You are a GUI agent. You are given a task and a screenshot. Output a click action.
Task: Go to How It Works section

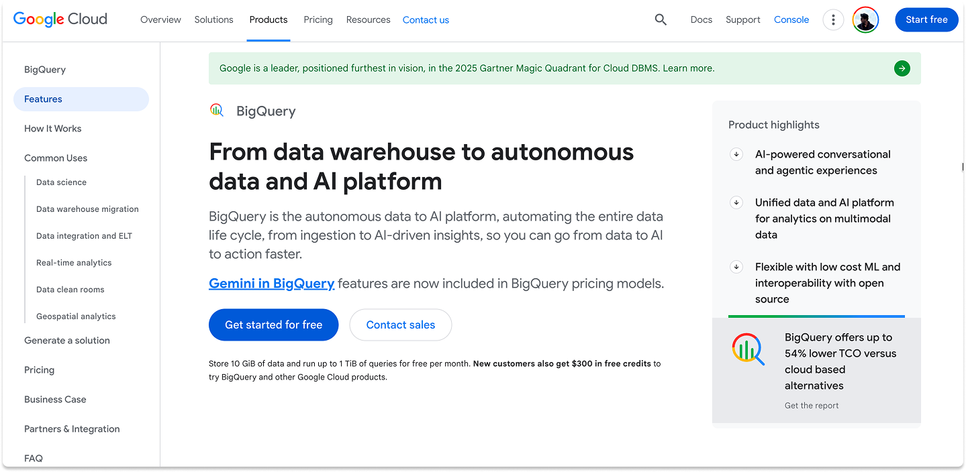tap(52, 129)
